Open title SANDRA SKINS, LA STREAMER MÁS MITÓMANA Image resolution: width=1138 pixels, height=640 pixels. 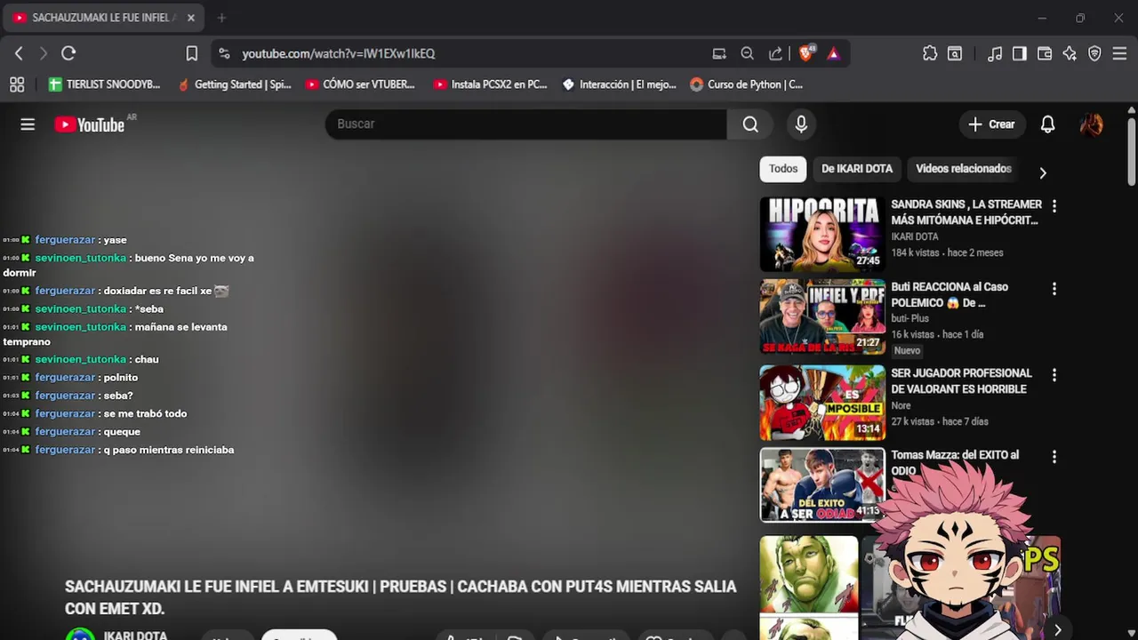pos(966,212)
